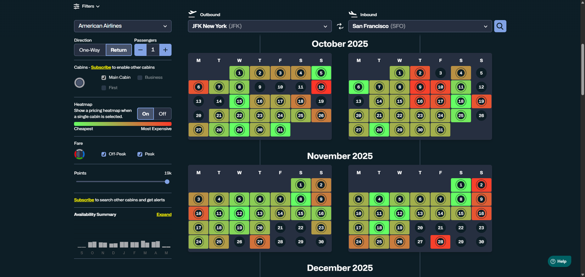
Task: Select the One-Way direction option
Action: [x=90, y=50]
